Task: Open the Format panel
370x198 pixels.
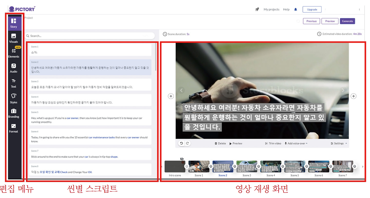Action: 14,128
